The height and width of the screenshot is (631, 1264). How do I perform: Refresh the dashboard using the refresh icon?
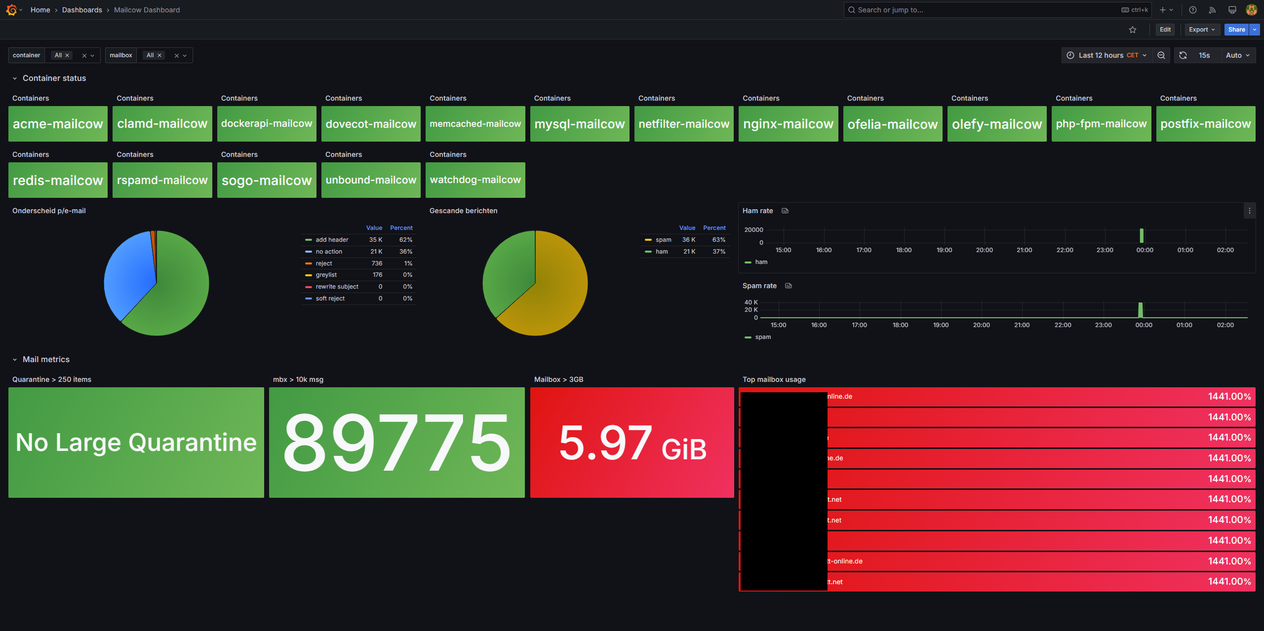(x=1183, y=55)
